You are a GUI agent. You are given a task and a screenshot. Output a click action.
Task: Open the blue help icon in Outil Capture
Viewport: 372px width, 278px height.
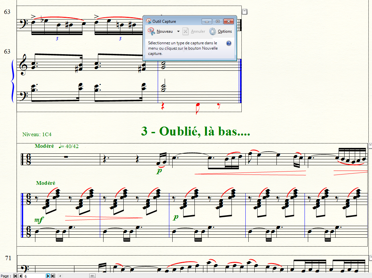point(228,43)
